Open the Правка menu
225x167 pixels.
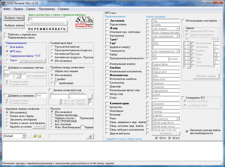click(18, 9)
